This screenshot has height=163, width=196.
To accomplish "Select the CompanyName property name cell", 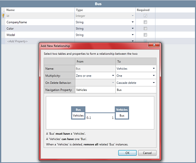I will pyautogui.click(x=40, y=22).
